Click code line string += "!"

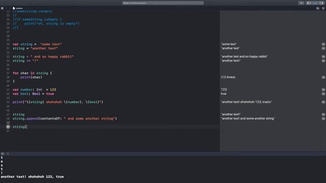(x=25, y=61)
